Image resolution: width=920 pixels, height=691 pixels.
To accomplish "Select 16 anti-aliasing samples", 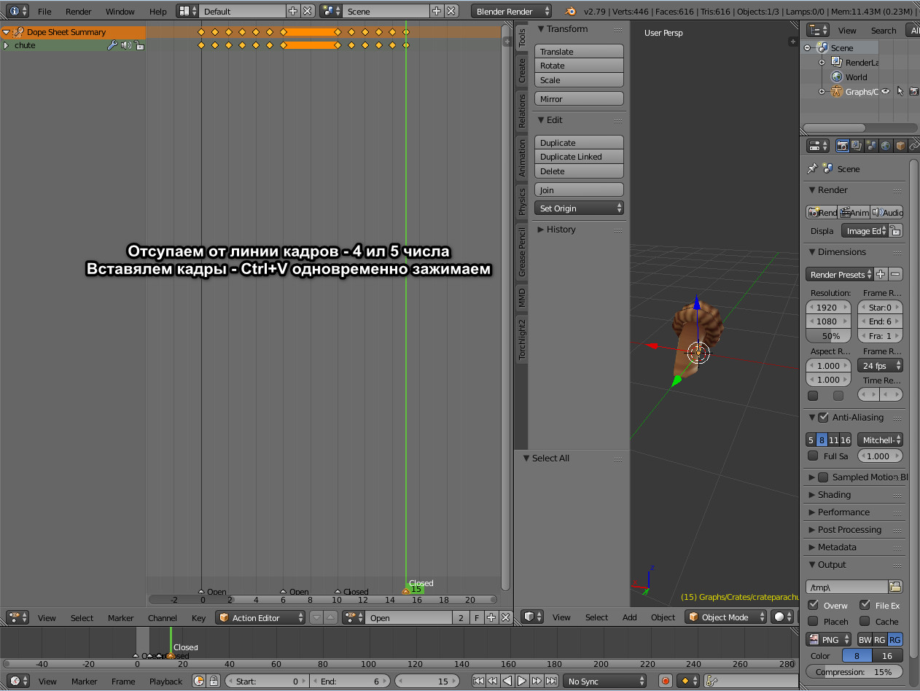I will pyautogui.click(x=846, y=440).
